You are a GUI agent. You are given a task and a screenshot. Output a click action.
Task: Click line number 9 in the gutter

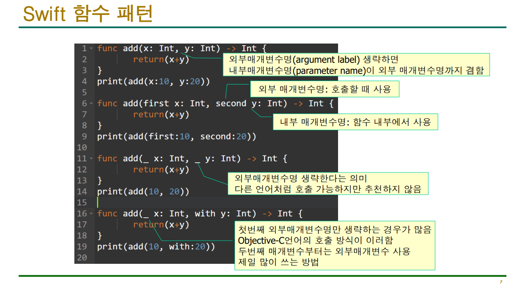(x=84, y=137)
